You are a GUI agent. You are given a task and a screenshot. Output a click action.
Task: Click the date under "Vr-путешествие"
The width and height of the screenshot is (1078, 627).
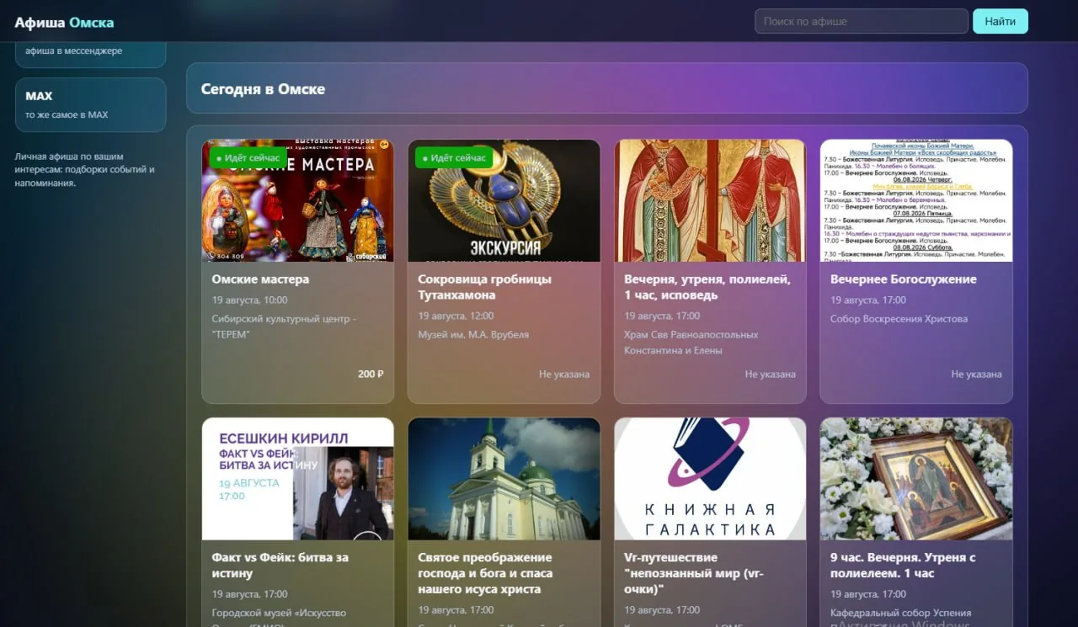662,610
